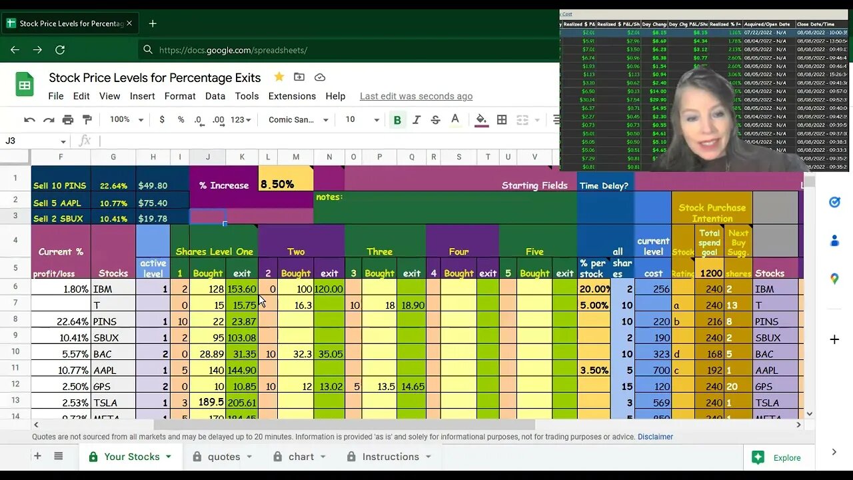Image resolution: width=853 pixels, height=480 pixels.
Task: Open Google Tasks in side panel
Action: point(834,202)
